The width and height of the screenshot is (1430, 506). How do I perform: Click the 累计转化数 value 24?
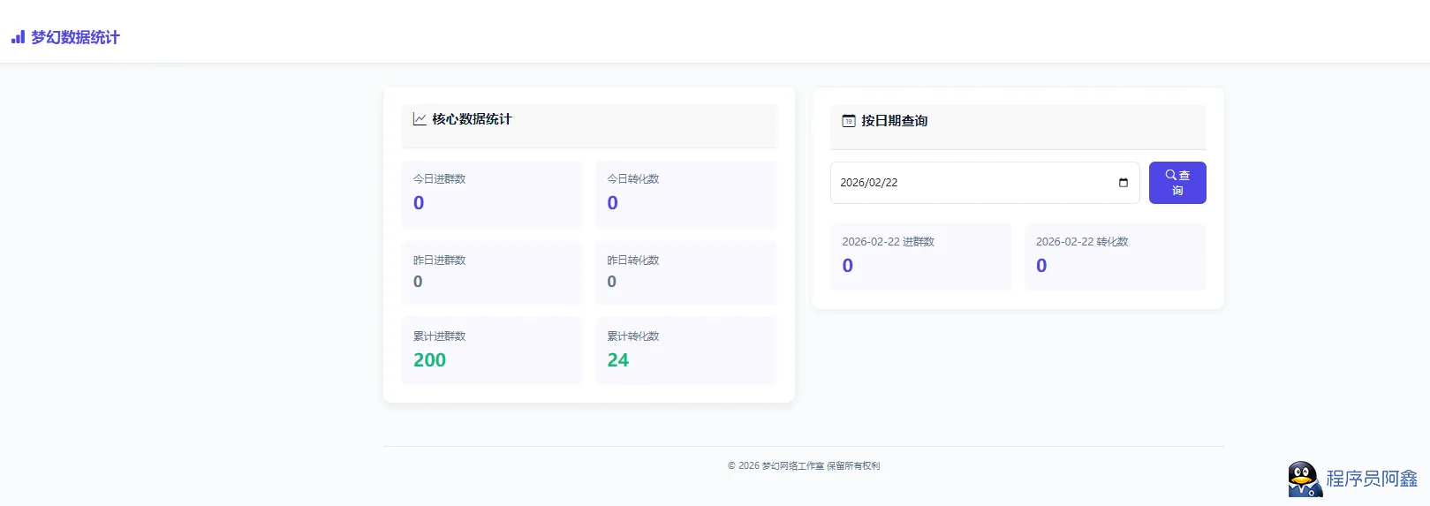click(x=617, y=360)
